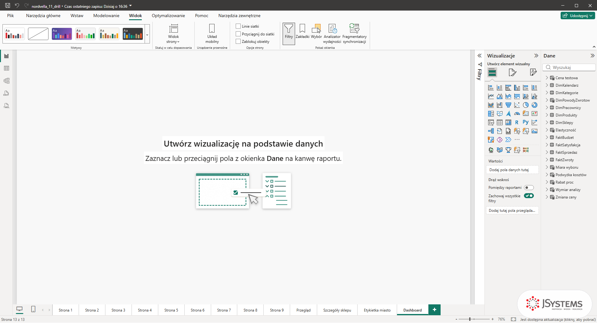Enable Przyciągnij do siatki checkbox
Image resolution: width=597 pixels, height=323 pixels.
click(x=238, y=34)
